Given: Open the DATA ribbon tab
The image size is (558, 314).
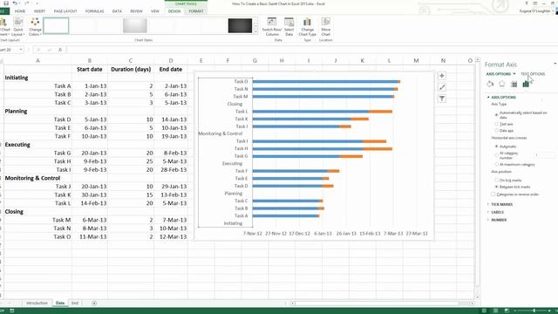Looking at the screenshot, I should (117, 11).
